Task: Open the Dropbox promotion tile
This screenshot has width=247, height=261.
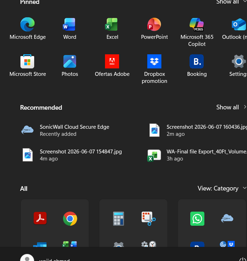Action: tap(154, 69)
